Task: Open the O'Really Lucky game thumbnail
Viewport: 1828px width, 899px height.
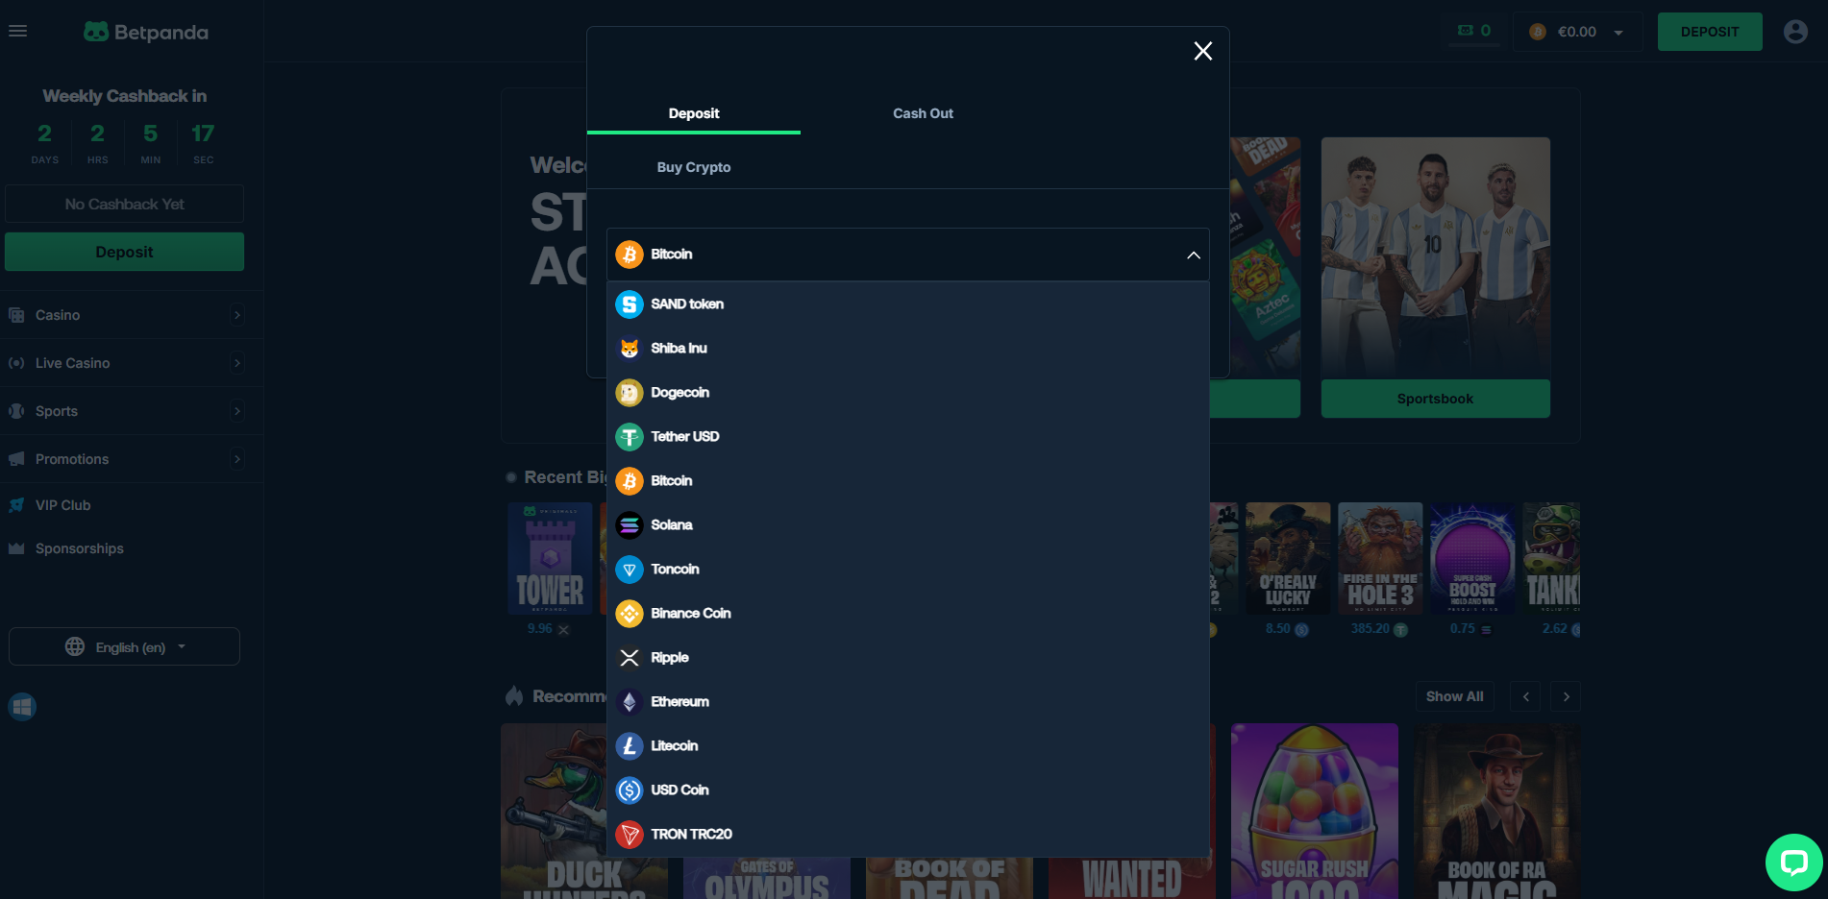Action: pyautogui.click(x=1288, y=558)
